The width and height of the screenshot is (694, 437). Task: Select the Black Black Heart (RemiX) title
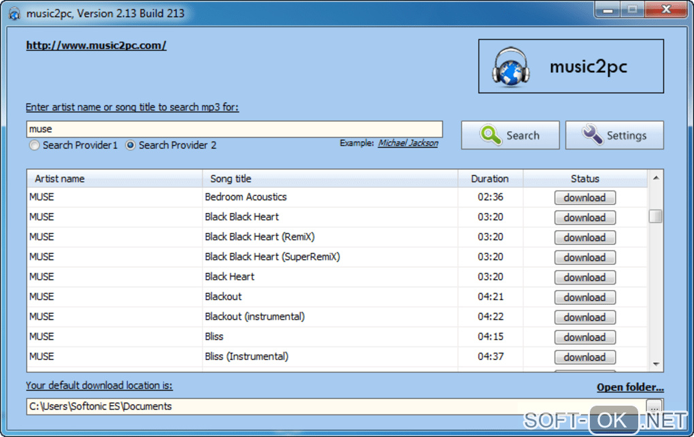(x=260, y=237)
